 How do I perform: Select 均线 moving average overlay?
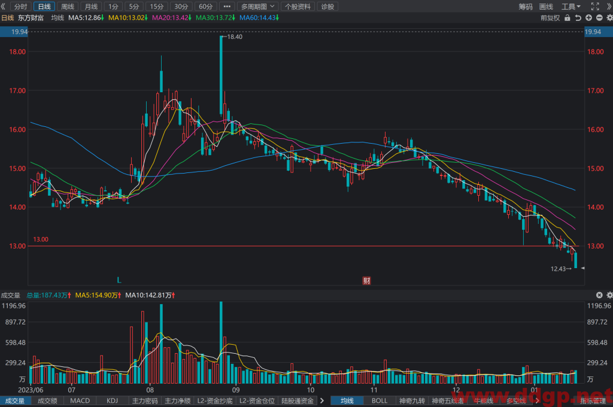[x=347, y=401]
